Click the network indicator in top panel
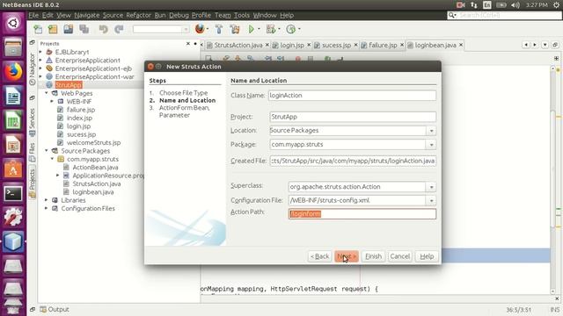The height and width of the screenshot is (316, 563). tap(474, 5)
